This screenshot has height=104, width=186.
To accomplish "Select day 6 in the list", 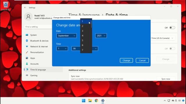I will [86, 45].
